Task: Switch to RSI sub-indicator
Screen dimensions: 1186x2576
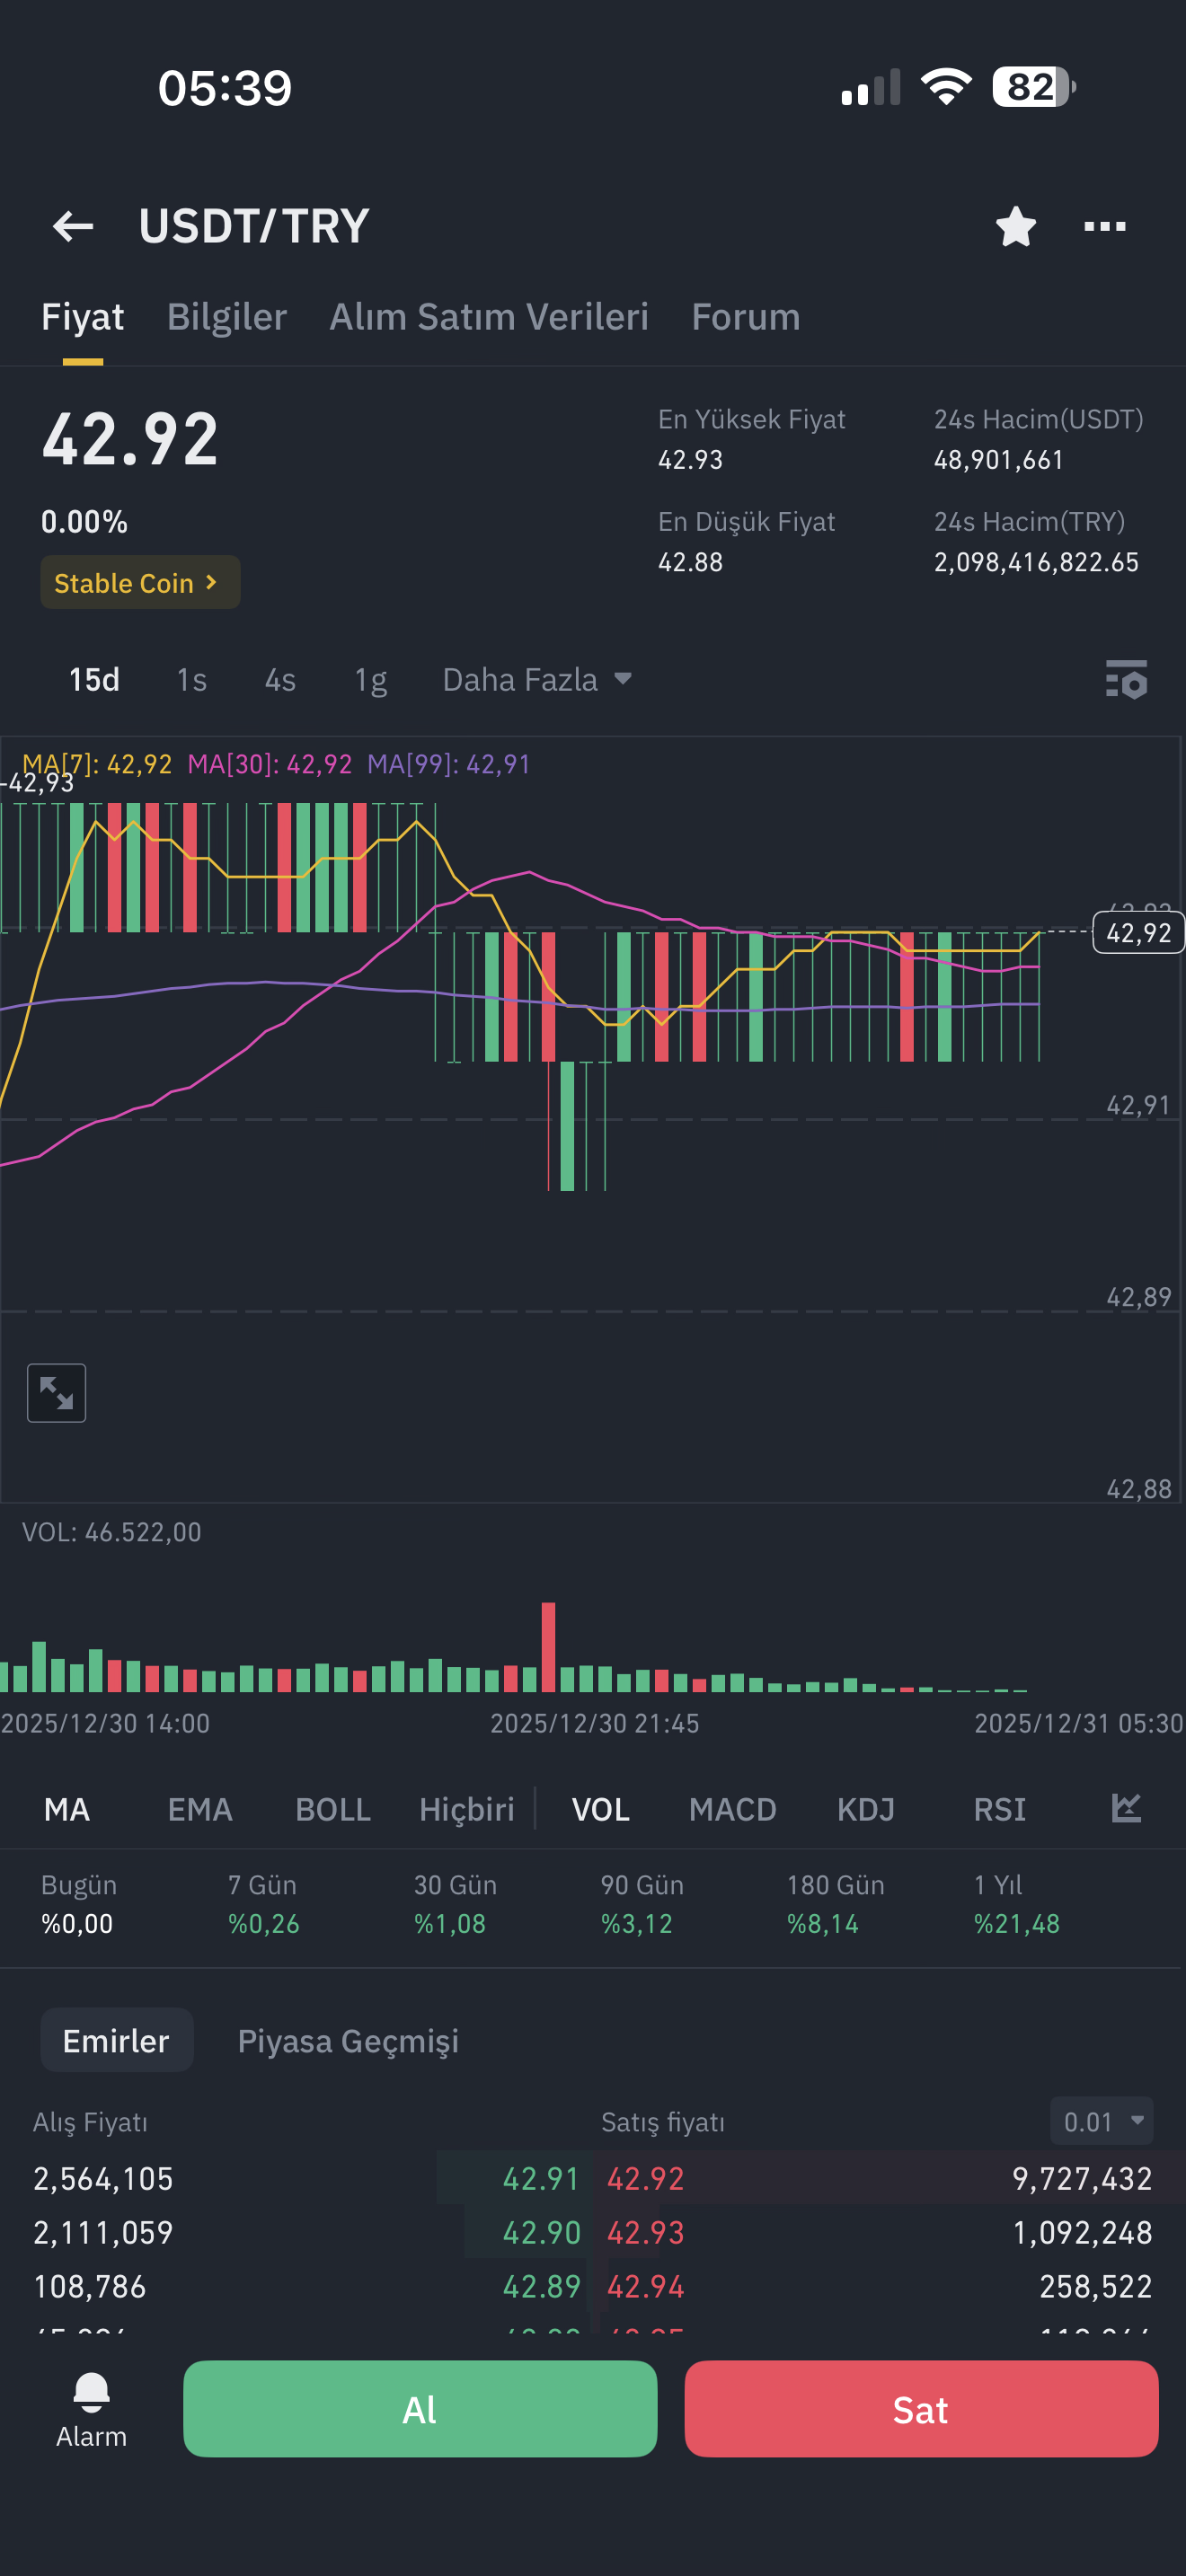Action: tap(1000, 1809)
